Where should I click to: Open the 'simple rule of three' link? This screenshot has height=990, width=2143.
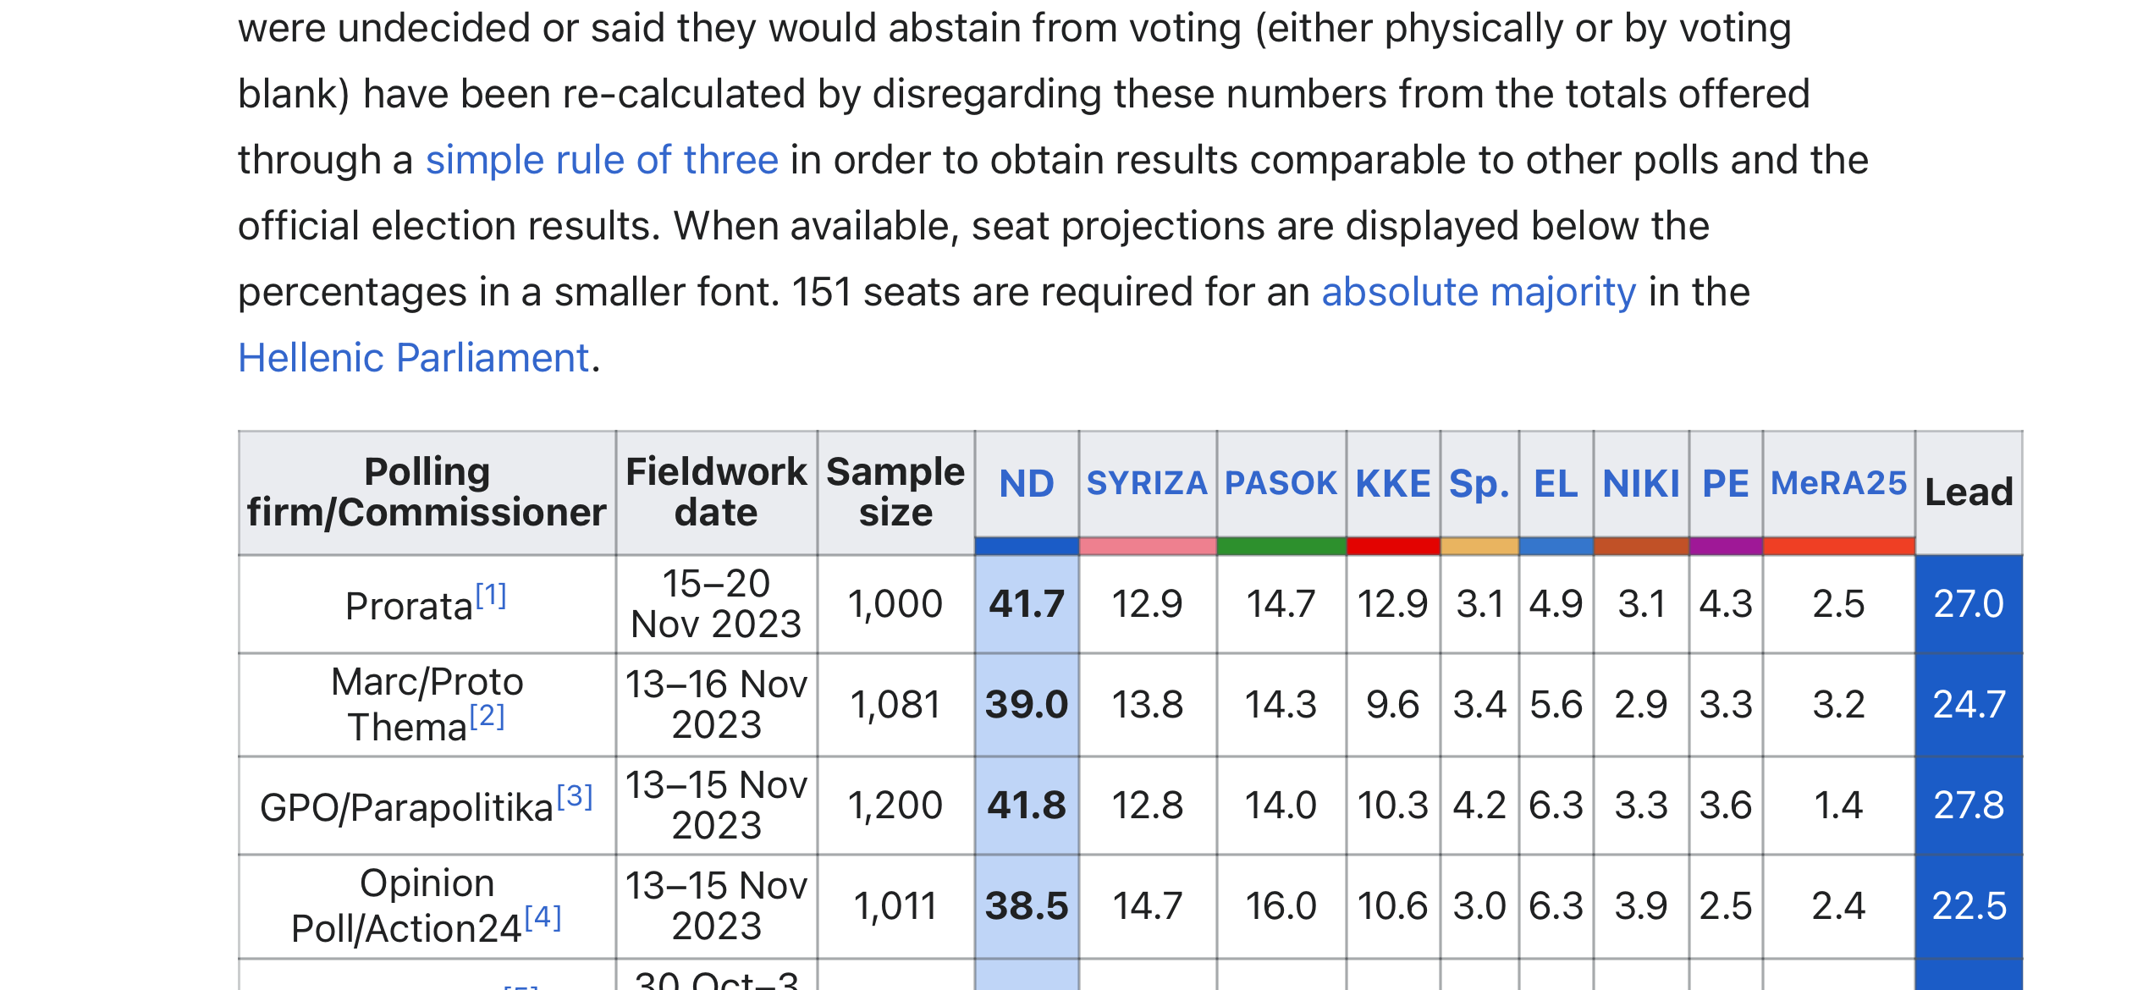coord(602,161)
